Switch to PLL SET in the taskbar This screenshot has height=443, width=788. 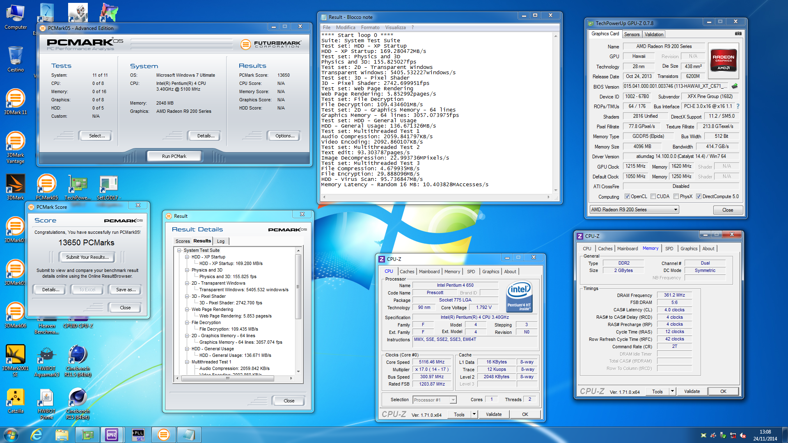(x=138, y=435)
